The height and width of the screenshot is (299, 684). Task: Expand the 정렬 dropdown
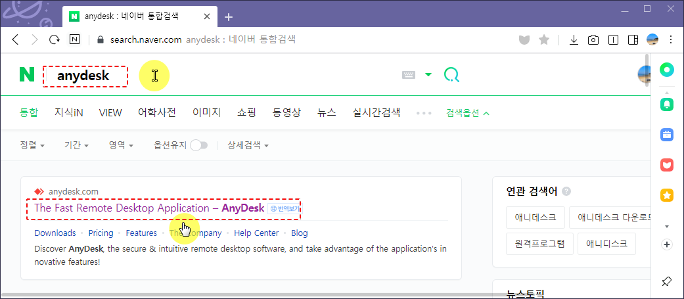pyautogui.click(x=32, y=145)
